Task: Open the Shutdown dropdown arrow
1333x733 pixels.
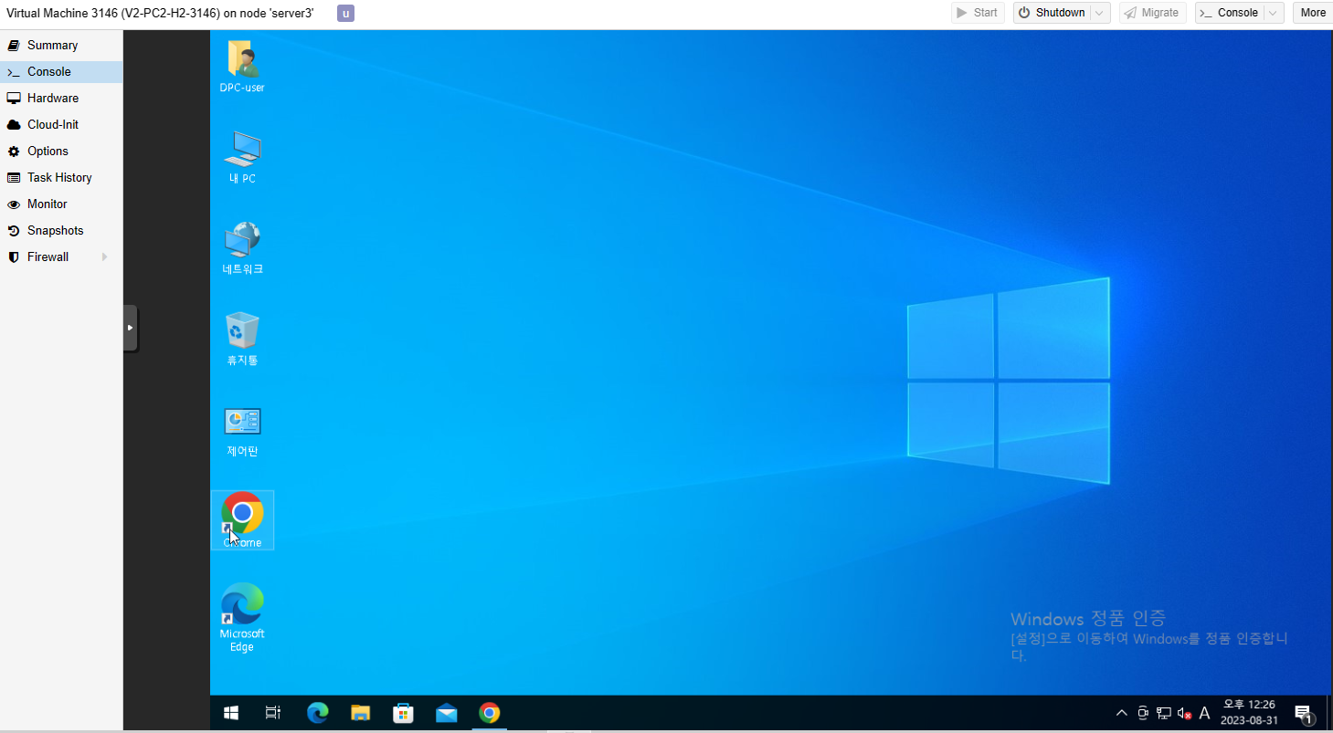Action: [1101, 13]
